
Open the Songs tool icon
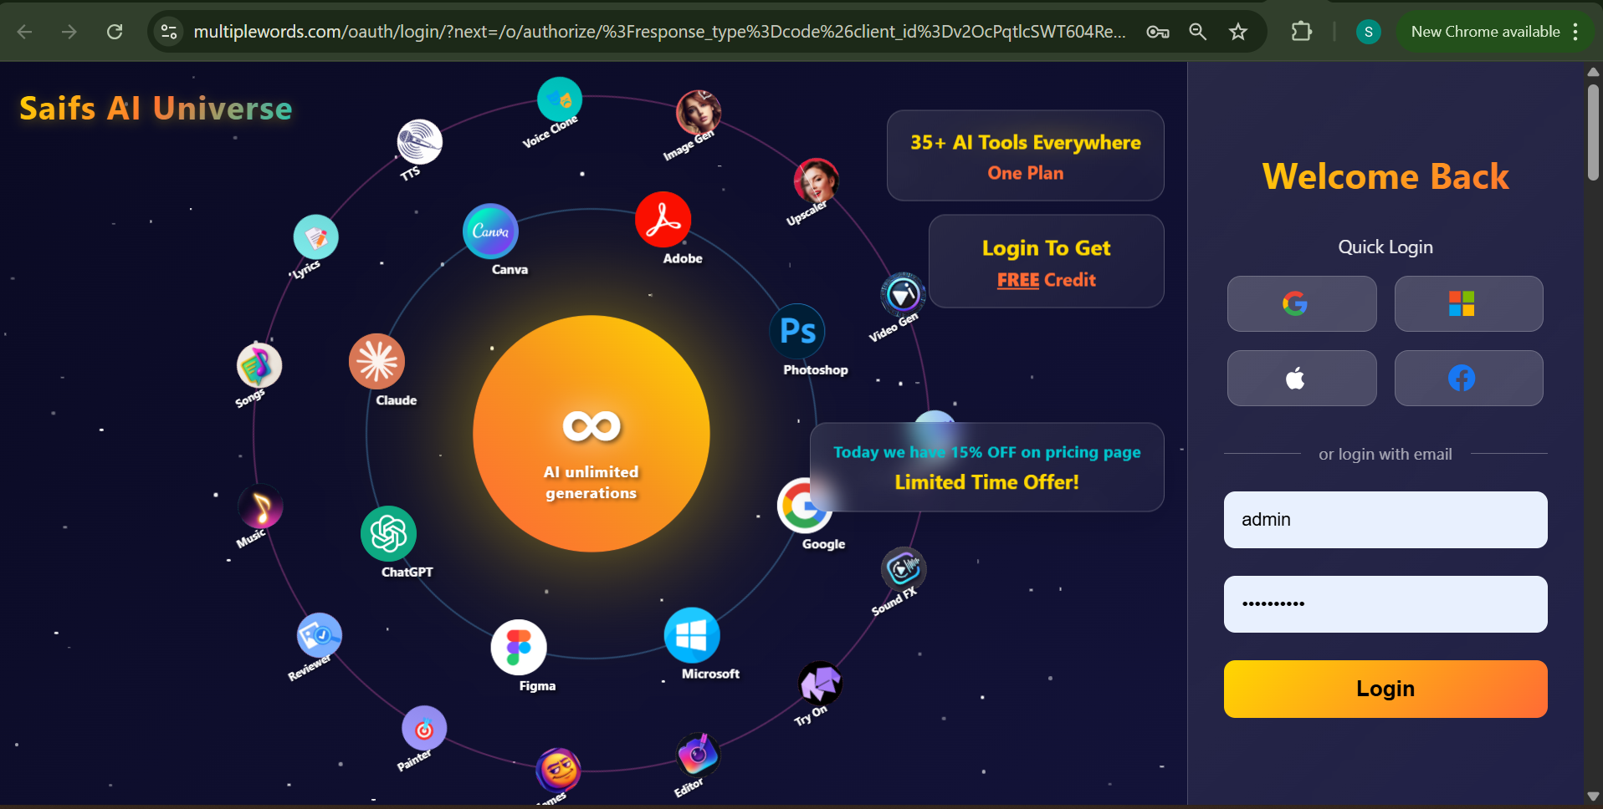point(259,365)
